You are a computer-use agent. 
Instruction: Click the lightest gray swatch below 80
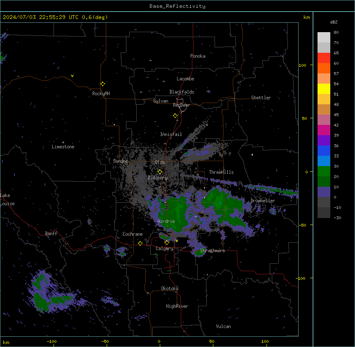coord(324,38)
